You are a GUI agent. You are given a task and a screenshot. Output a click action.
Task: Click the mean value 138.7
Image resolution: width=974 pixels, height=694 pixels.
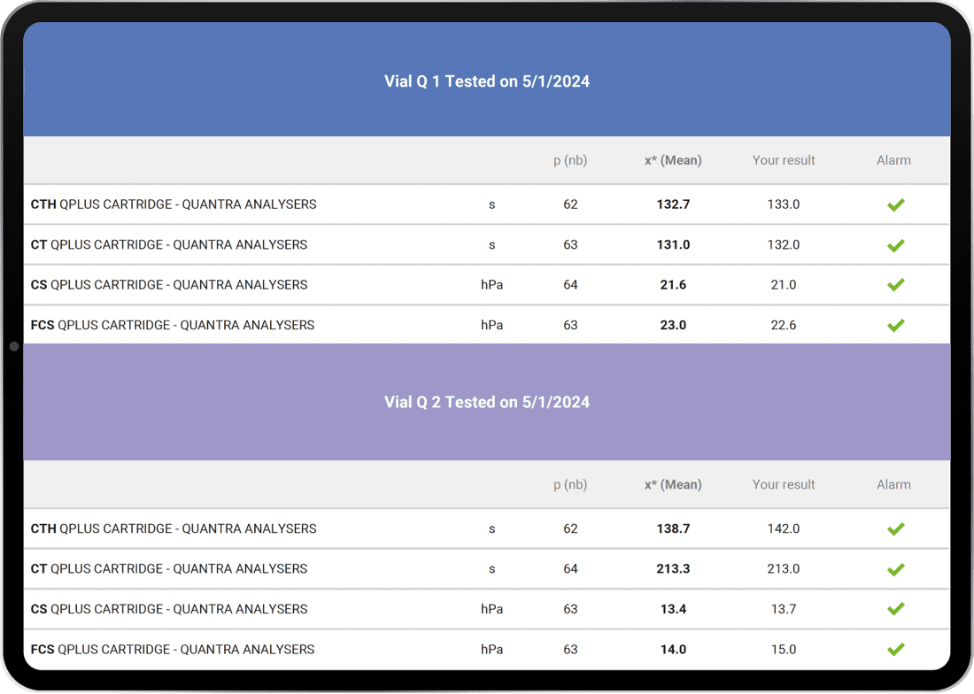click(x=673, y=528)
